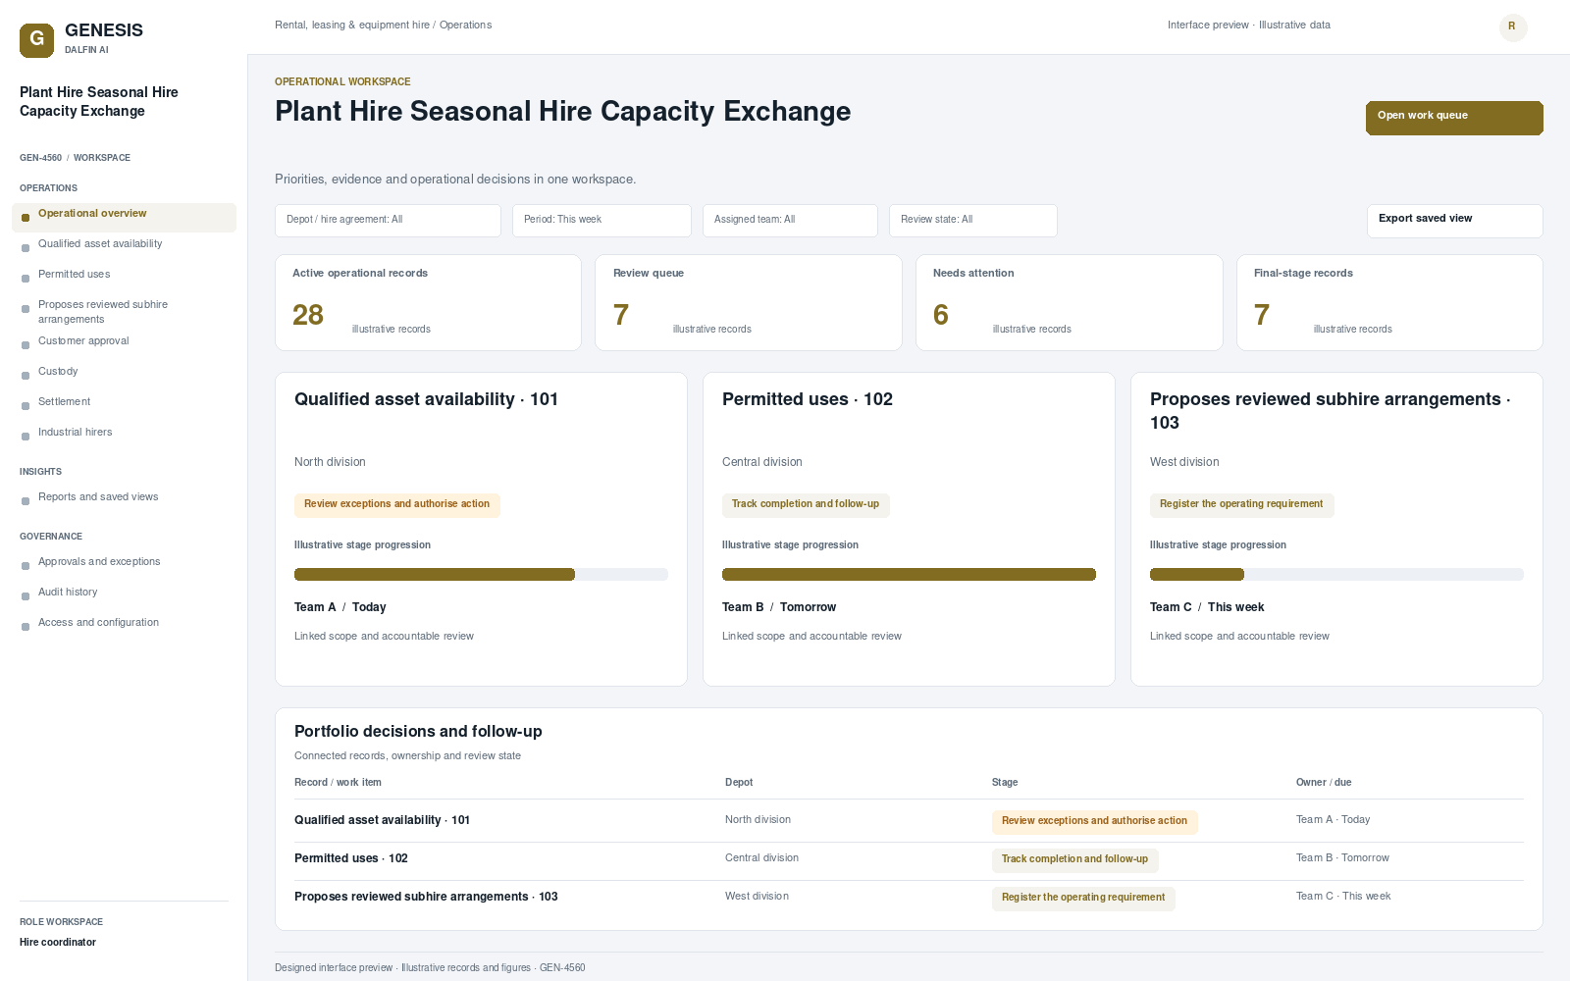Image resolution: width=1570 pixels, height=981 pixels.
Task: Click bullet icon beside Qualified asset availability
Action: (26, 248)
